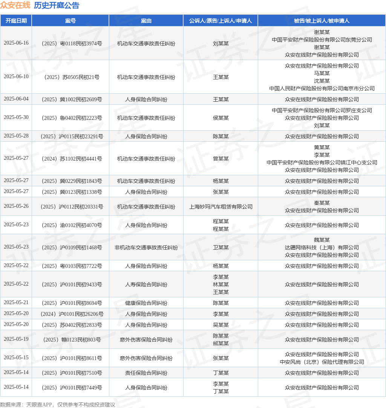Image resolution: width=386 pixels, height=408 pixels.
Task: Click the 众安在线 title text
Action: coord(15,5)
